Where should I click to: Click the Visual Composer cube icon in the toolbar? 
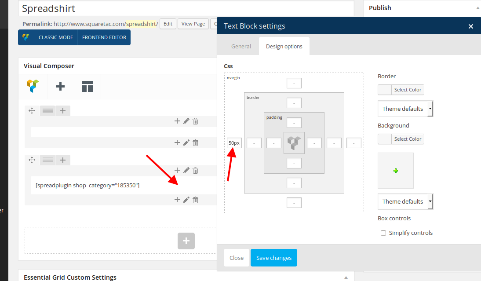33,86
